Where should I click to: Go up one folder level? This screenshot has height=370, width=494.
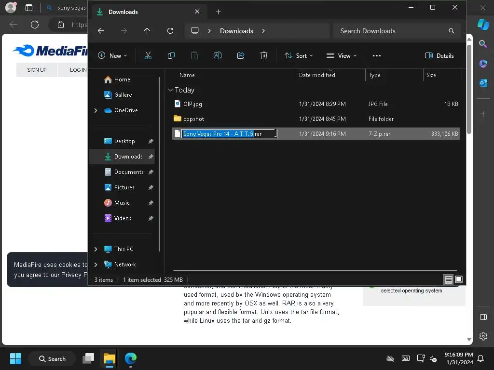click(147, 31)
